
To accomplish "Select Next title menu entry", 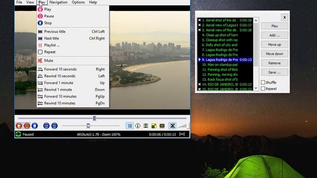I will point(73,39).
